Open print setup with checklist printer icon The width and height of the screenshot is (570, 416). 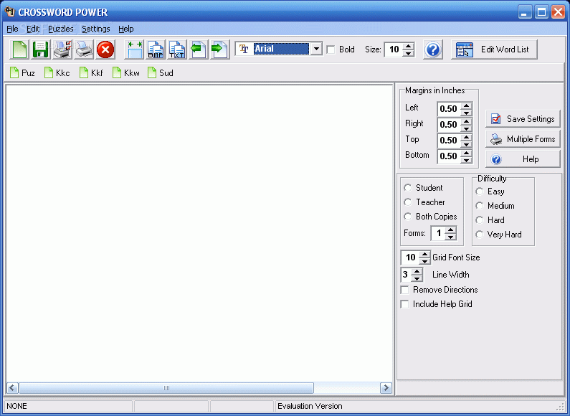[x=62, y=49]
